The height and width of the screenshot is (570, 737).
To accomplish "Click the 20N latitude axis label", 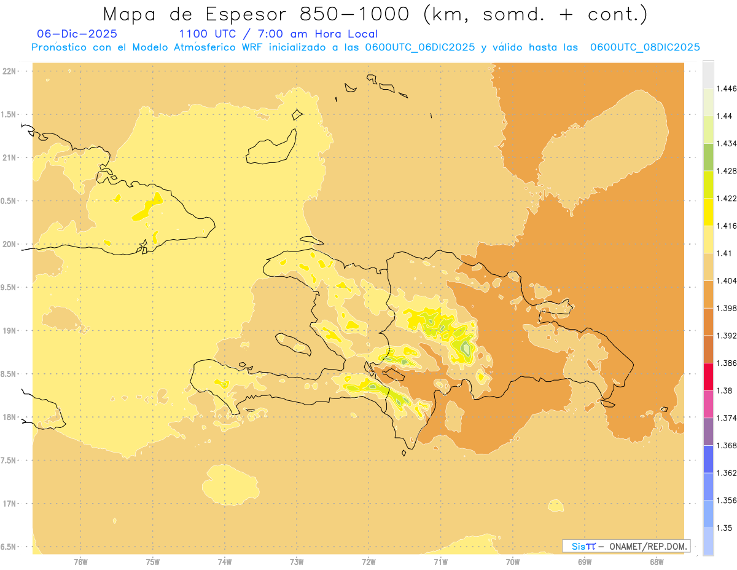I will (x=9, y=244).
